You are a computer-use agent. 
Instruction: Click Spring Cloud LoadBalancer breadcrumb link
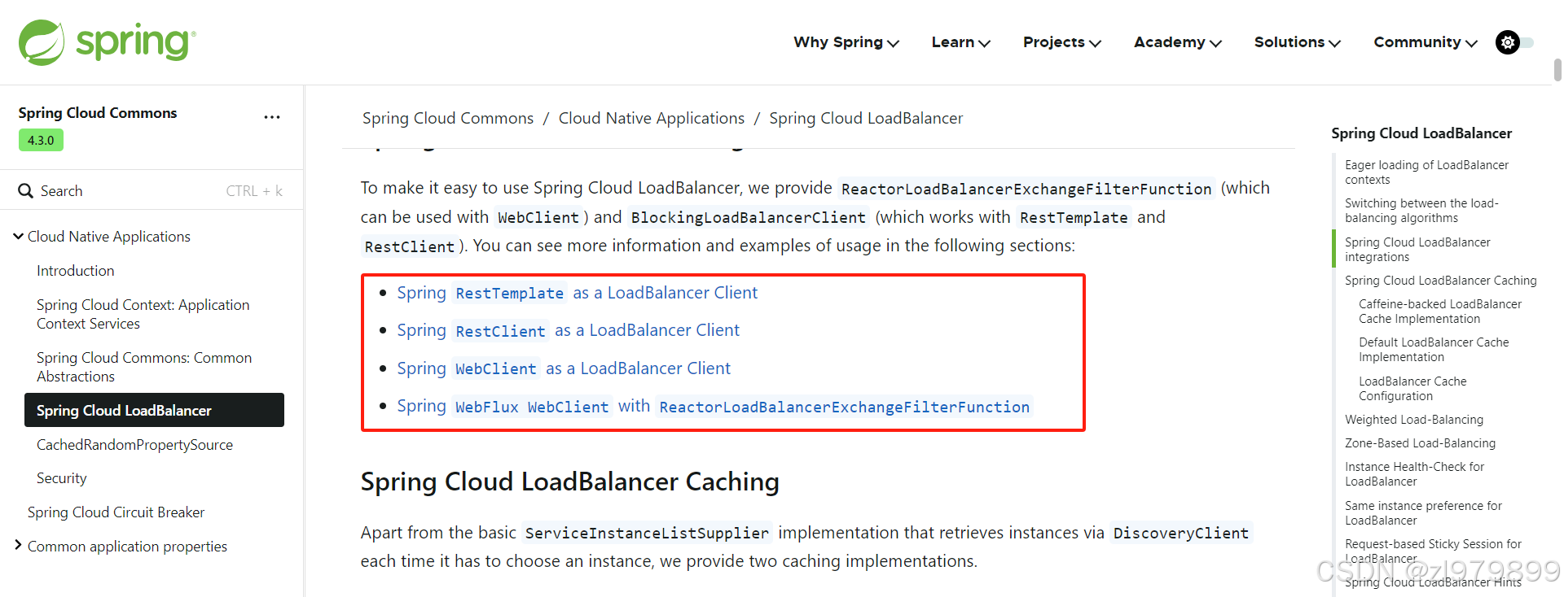pos(866,118)
